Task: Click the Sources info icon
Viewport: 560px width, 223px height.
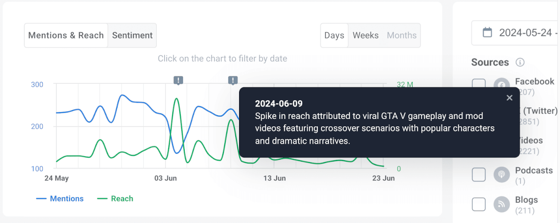Action: 520,63
